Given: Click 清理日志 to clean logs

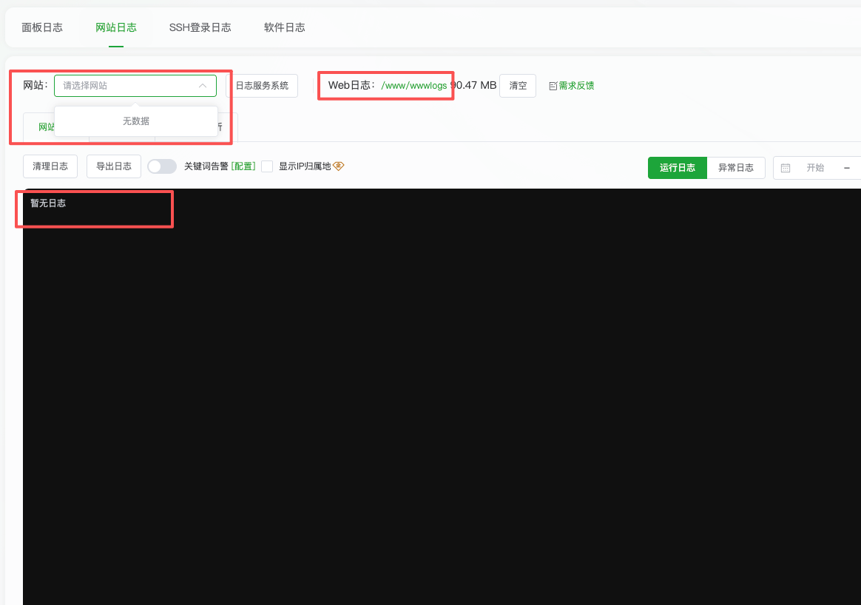Looking at the screenshot, I should pos(50,166).
